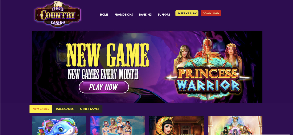Click the NEW GAMES EVERY MONTH text
The width and height of the screenshot is (293, 135).
(103, 74)
